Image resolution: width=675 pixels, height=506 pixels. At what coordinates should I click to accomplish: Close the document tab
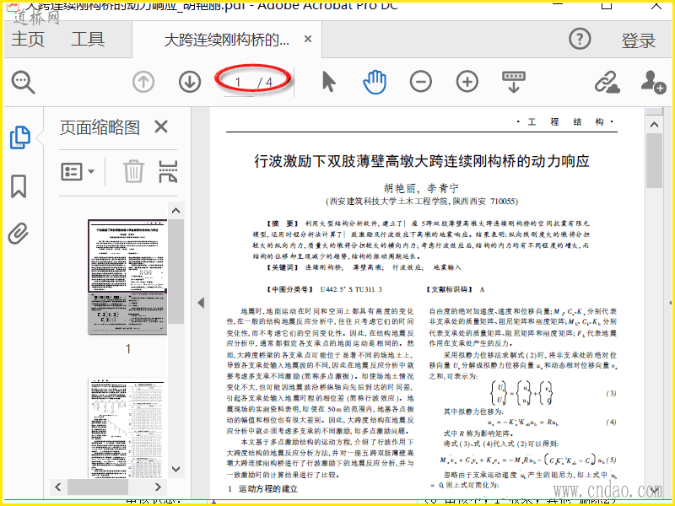[x=308, y=39]
